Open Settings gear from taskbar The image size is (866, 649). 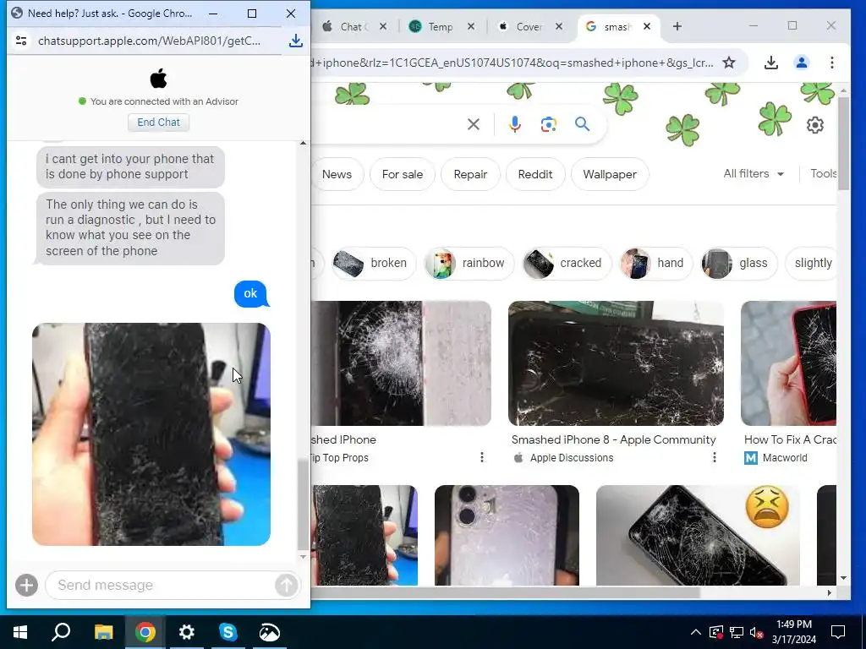click(x=187, y=632)
